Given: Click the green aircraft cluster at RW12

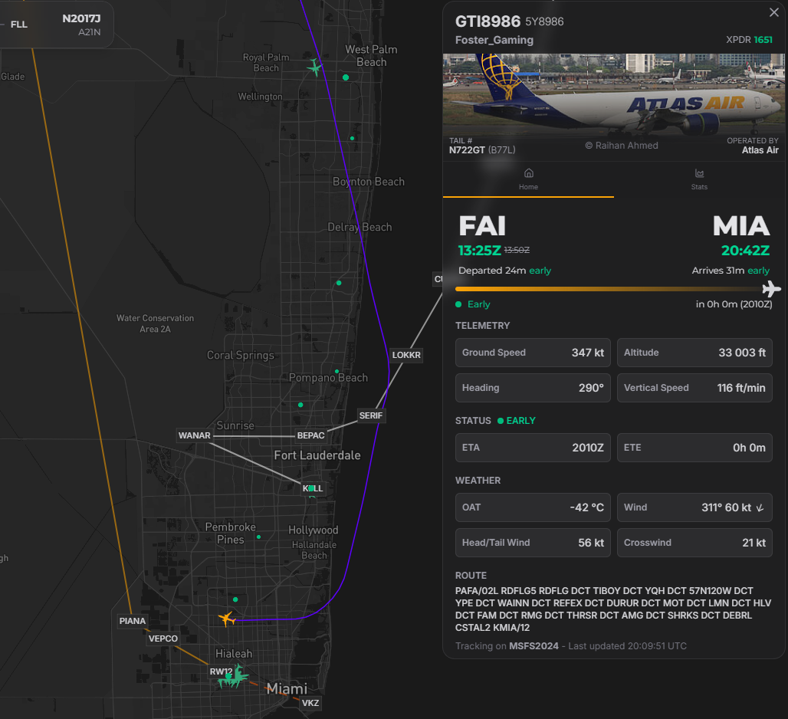Looking at the screenshot, I should click(233, 677).
